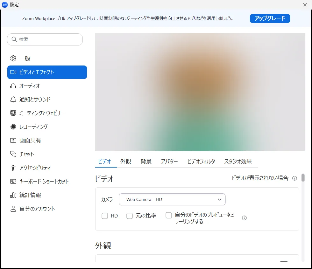
Task: Click the record icon for レコーディング
Action: [13, 127]
